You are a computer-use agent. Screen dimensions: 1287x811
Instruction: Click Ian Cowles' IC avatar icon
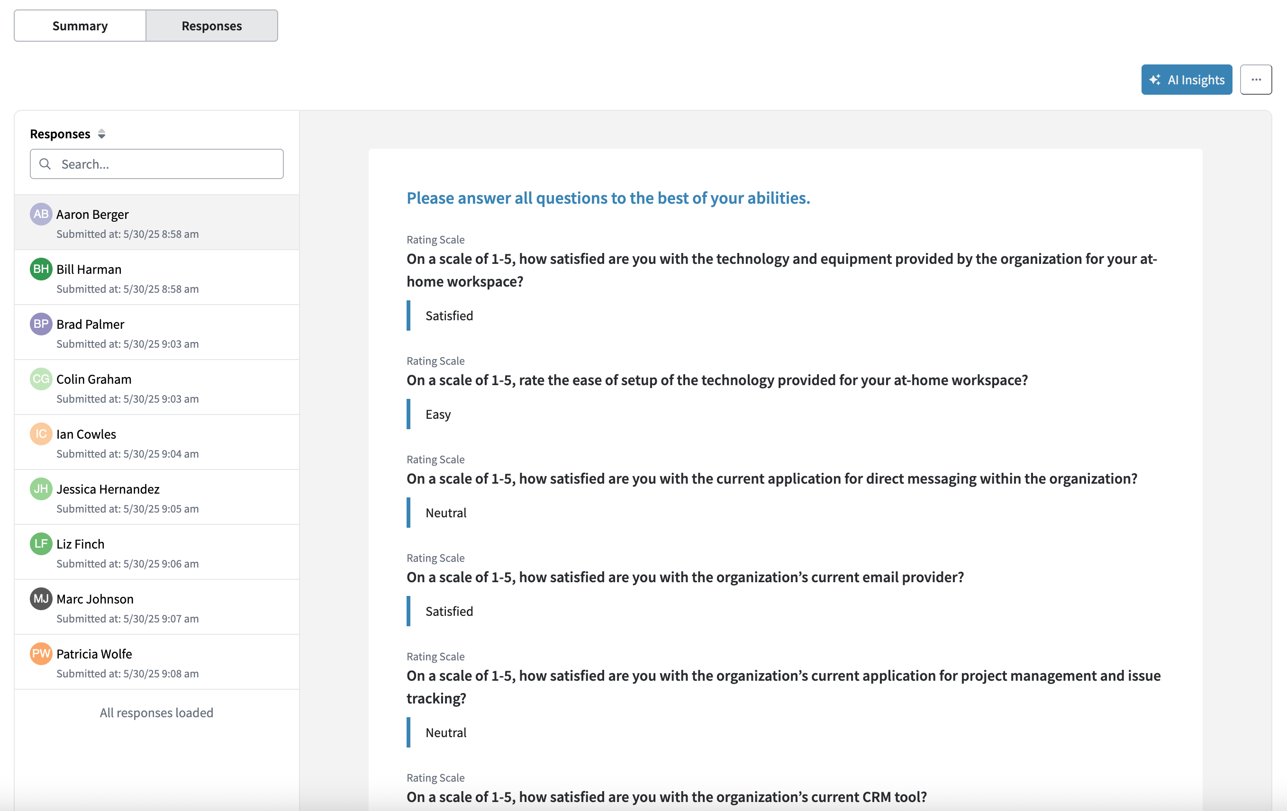(41, 434)
